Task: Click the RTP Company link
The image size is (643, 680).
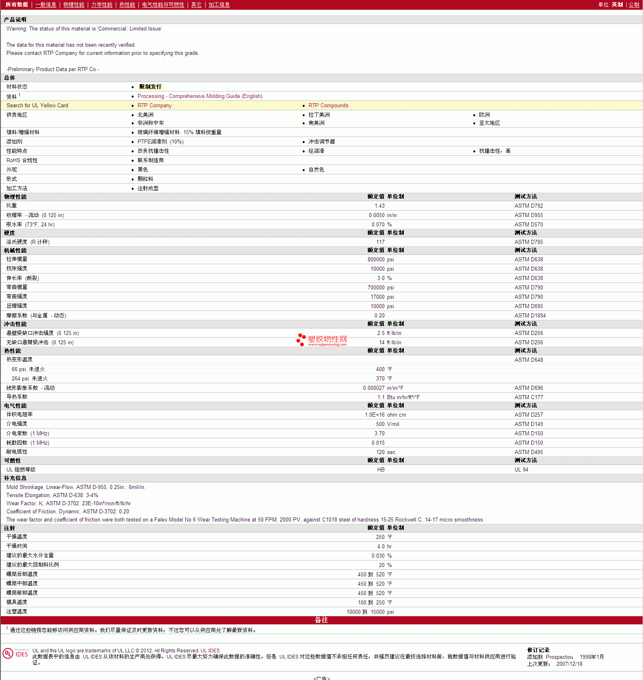Action: click(x=154, y=105)
